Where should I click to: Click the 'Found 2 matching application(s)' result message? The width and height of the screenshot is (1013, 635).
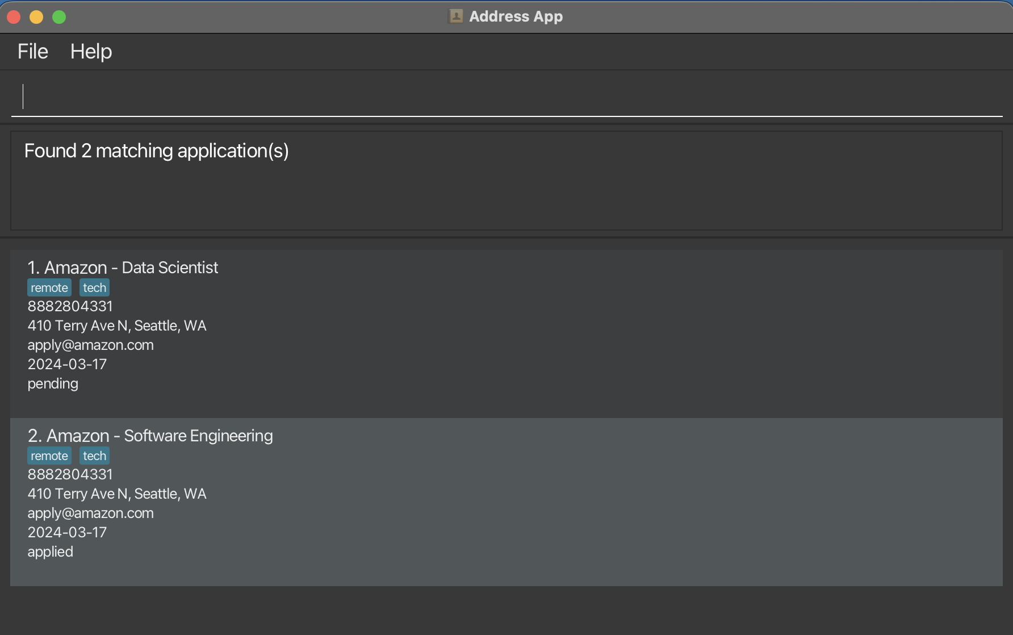click(157, 151)
